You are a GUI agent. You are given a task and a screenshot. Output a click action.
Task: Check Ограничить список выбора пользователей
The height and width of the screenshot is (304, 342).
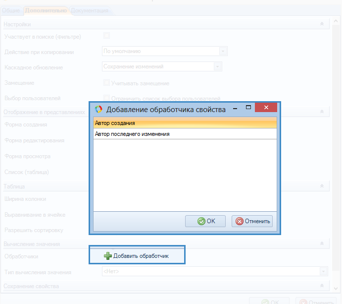pos(106,98)
